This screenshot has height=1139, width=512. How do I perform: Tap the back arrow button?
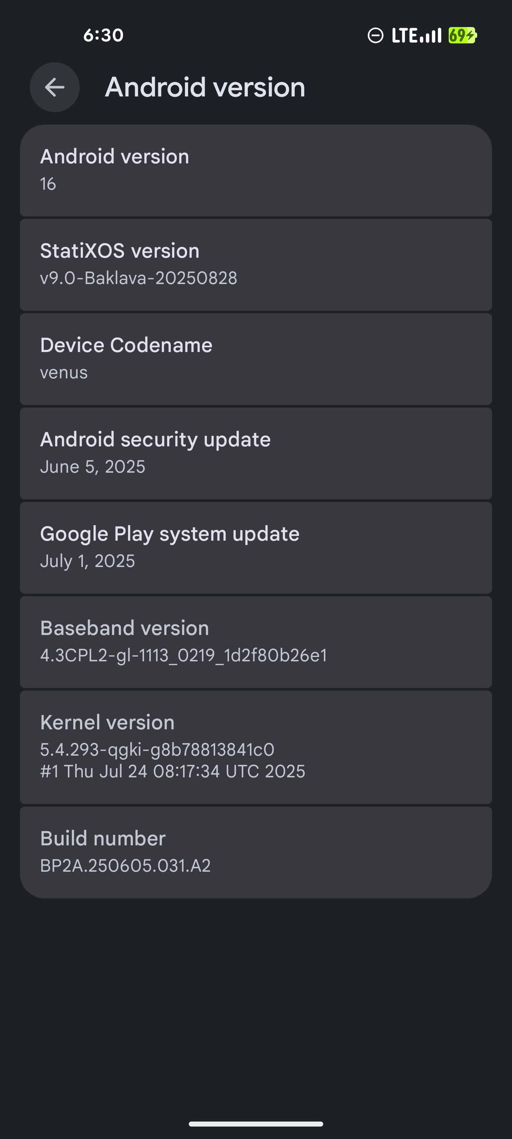click(x=55, y=87)
